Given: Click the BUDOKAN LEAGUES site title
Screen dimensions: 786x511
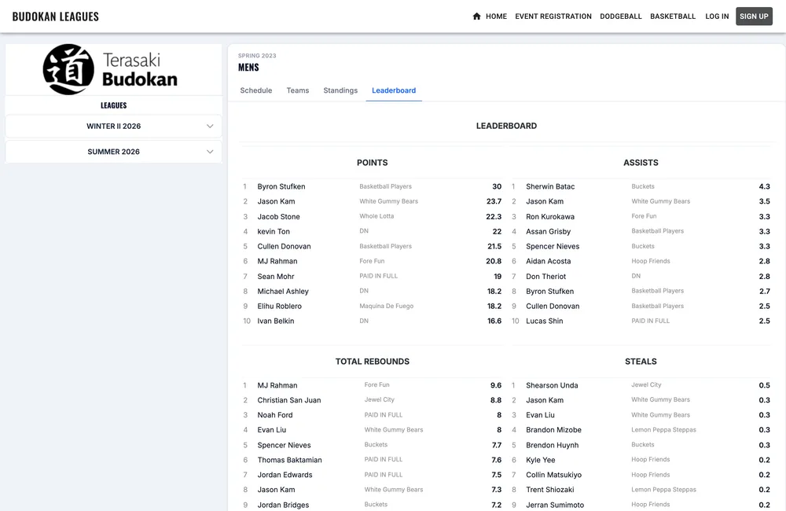Looking at the screenshot, I should tap(56, 17).
